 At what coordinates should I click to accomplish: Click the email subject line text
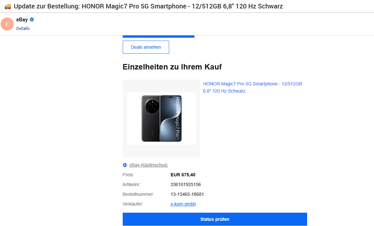148,6
